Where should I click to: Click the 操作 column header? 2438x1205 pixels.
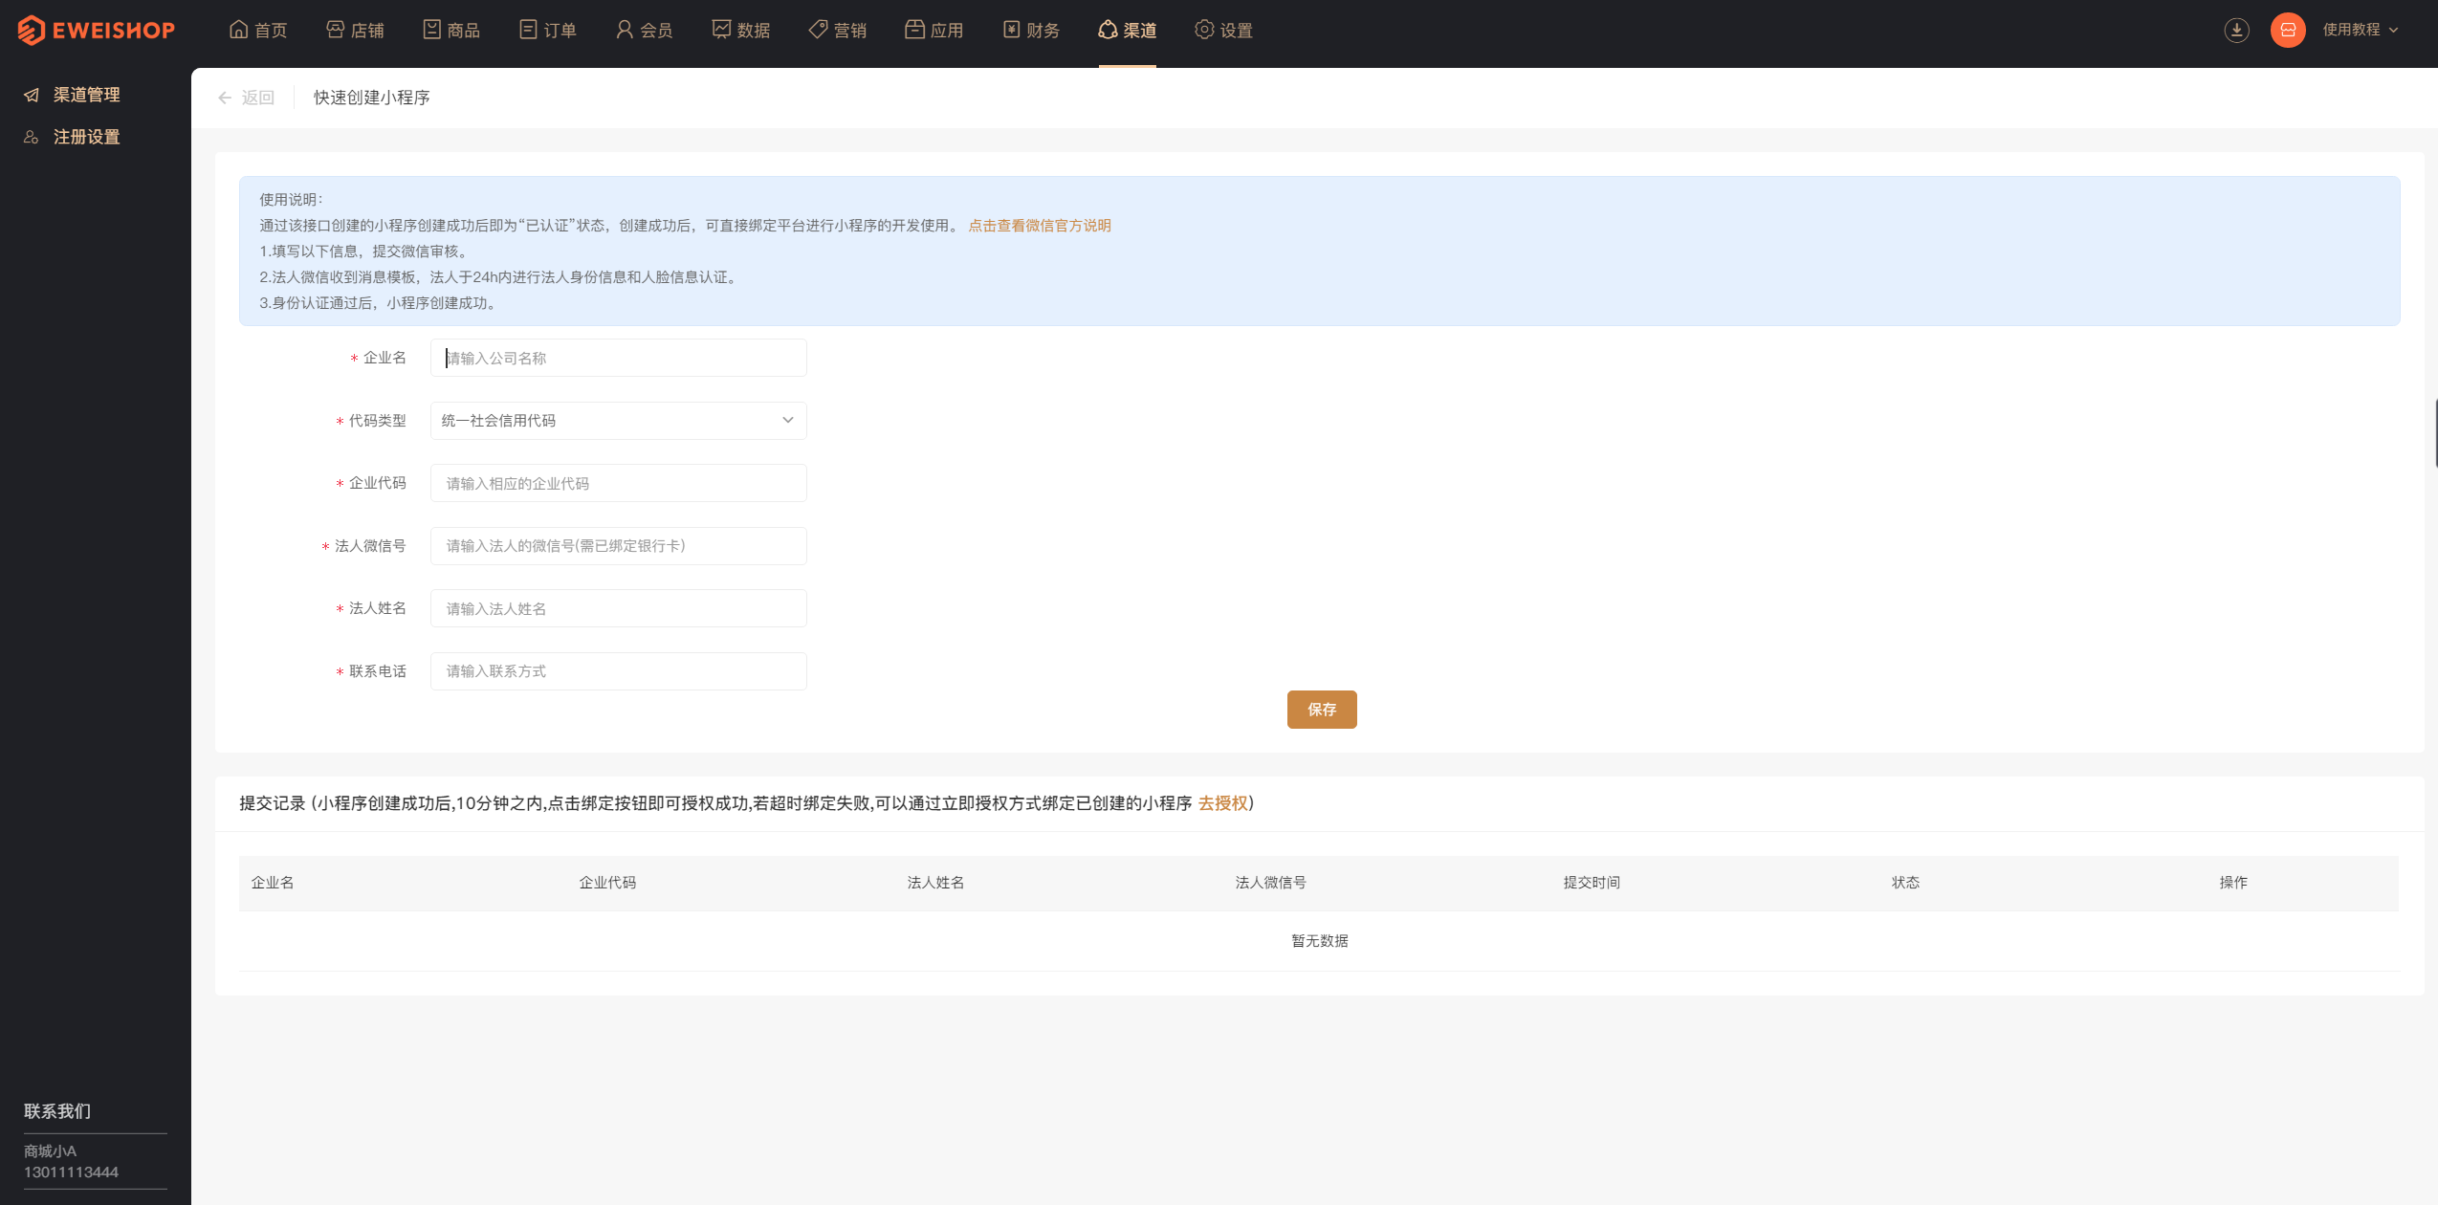tap(2233, 883)
